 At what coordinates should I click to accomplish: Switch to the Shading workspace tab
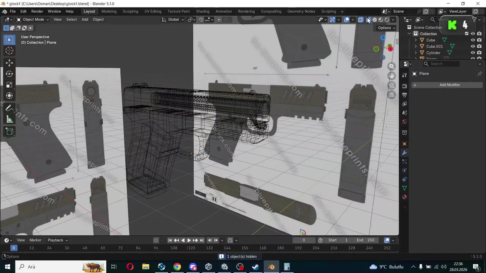[x=203, y=11]
